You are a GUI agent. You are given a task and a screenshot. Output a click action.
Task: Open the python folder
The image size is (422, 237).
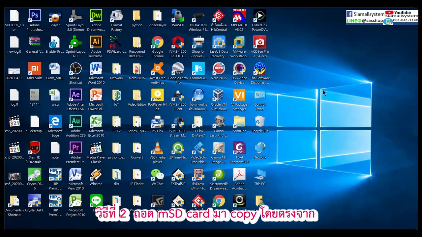pos(137,16)
